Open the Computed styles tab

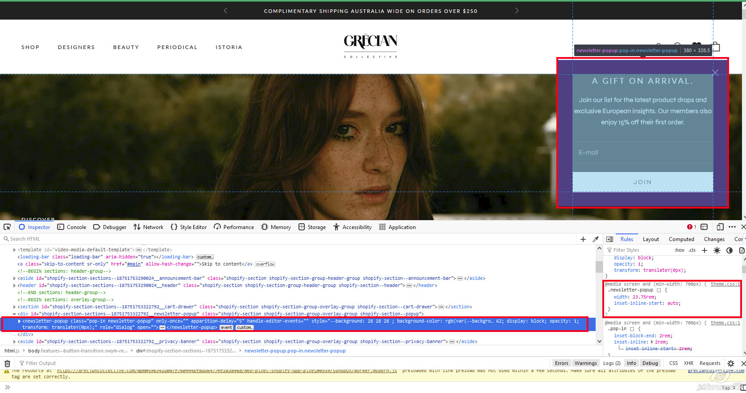point(681,239)
